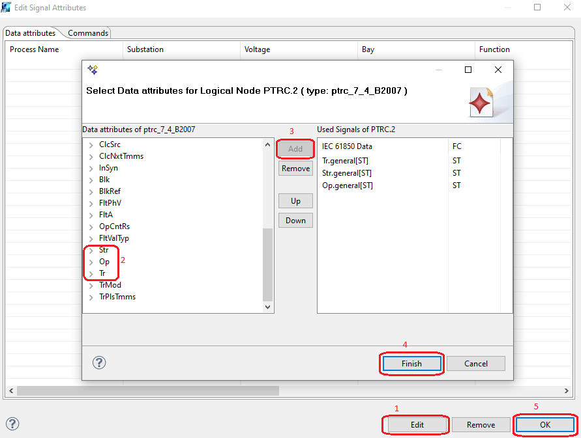The height and width of the screenshot is (438, 581).
Task: Select the FltPhV tree item
Action: pyautogui.click(x=110, y=203)
